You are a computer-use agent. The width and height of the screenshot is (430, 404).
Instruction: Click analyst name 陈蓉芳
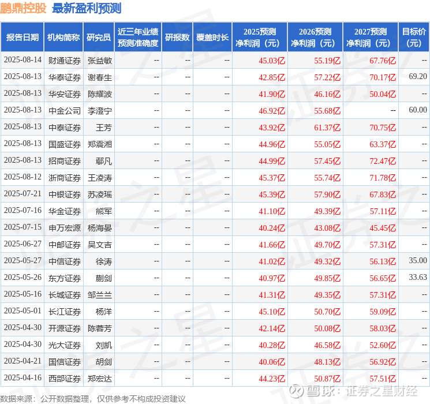(99, 328)
